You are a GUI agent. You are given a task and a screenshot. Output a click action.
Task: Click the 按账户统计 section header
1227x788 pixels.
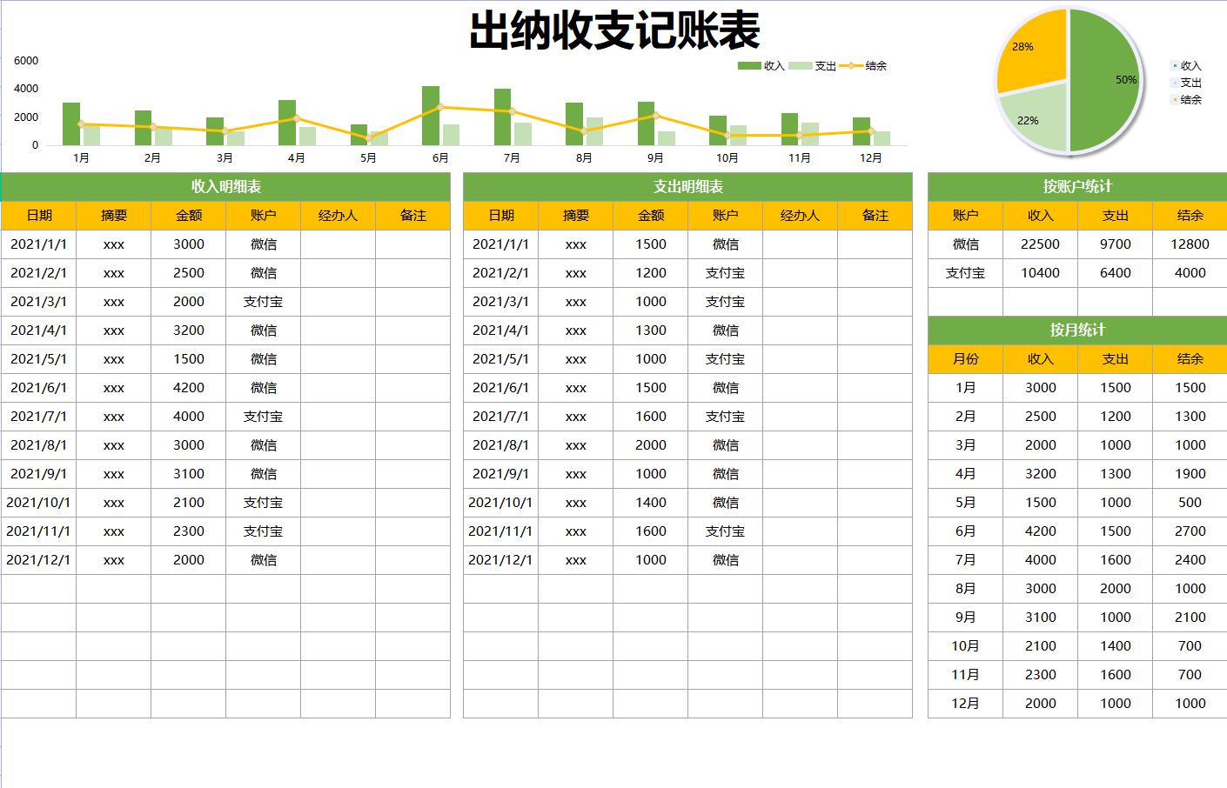point(1076,186)
